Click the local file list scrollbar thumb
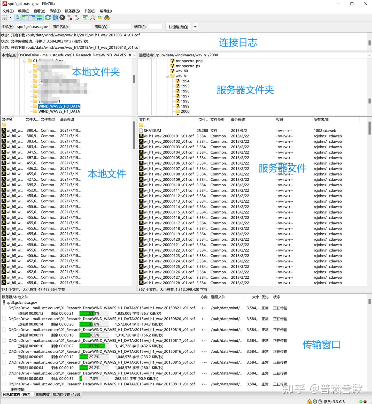This screenshot has width=372, height=404. tap(134, 135)
